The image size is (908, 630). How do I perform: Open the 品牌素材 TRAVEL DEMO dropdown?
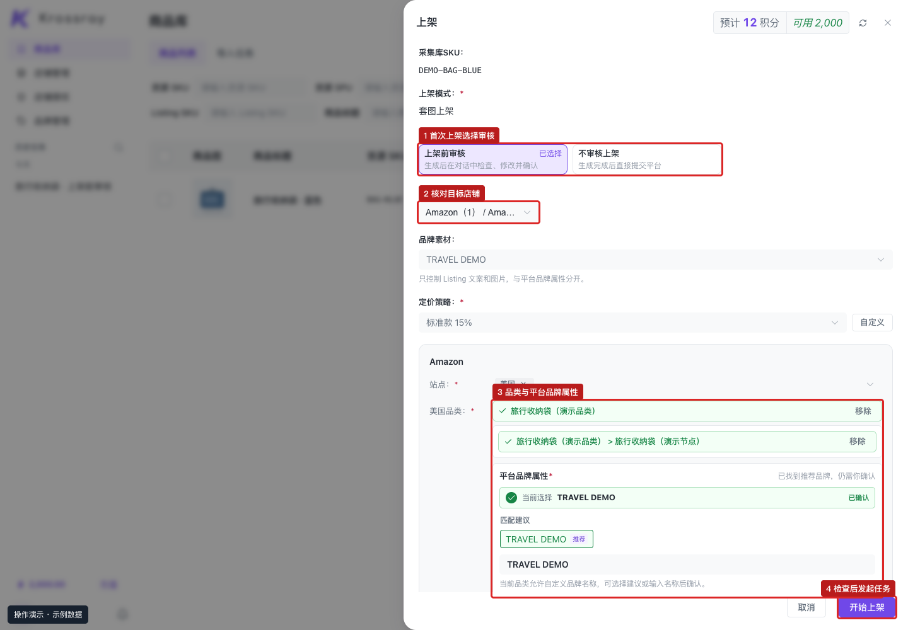(x=656, y=260)
